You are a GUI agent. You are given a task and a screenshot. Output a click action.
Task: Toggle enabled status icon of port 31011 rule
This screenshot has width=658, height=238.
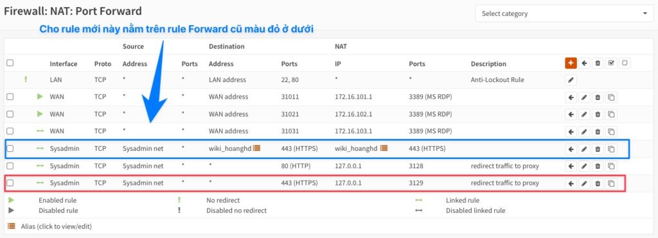tap(40, 97)
